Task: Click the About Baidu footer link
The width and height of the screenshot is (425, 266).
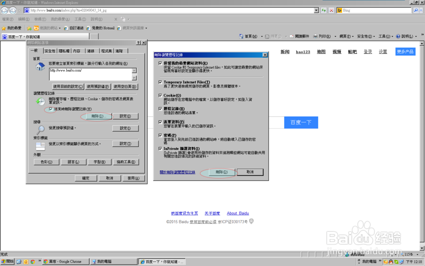Action: 238,213
